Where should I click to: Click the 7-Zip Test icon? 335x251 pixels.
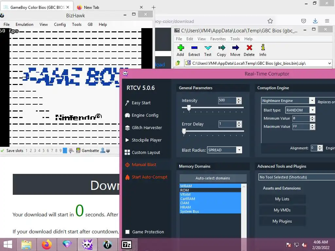pos(208,48)
